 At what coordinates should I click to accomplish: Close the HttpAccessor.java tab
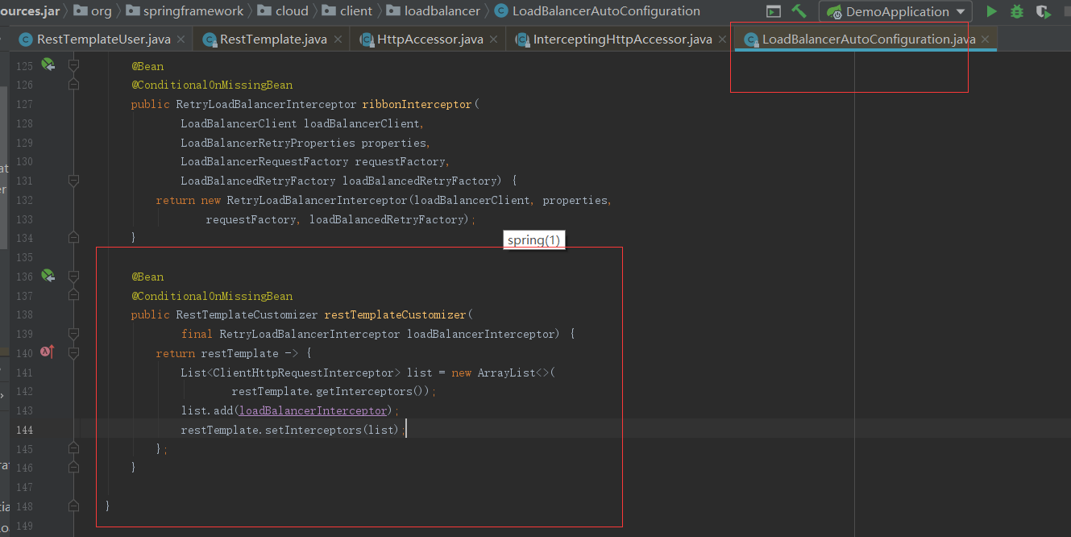click(493, 40)
